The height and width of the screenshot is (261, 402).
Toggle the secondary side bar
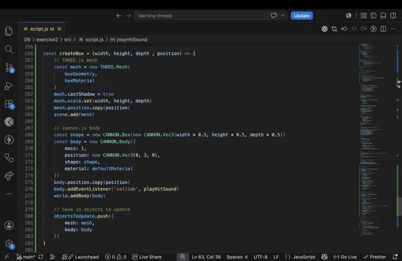[x=393, y=15]
